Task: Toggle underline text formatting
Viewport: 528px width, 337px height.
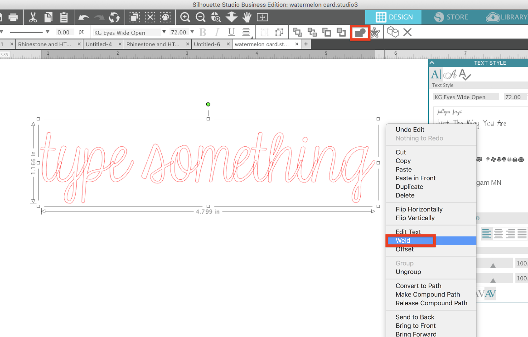Action: point(231,32)
